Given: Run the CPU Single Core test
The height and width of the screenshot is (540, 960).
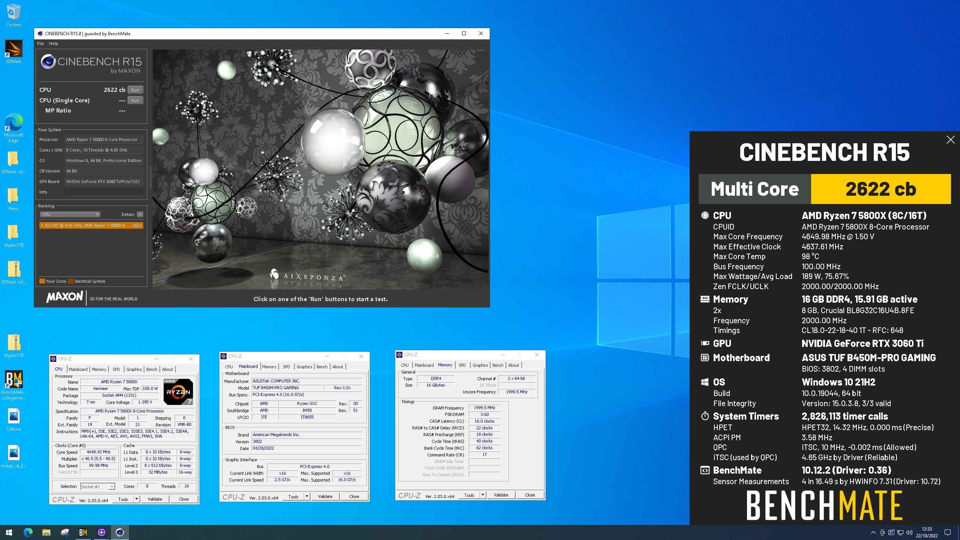Looking at the screenshot, I should coord(135,100).
